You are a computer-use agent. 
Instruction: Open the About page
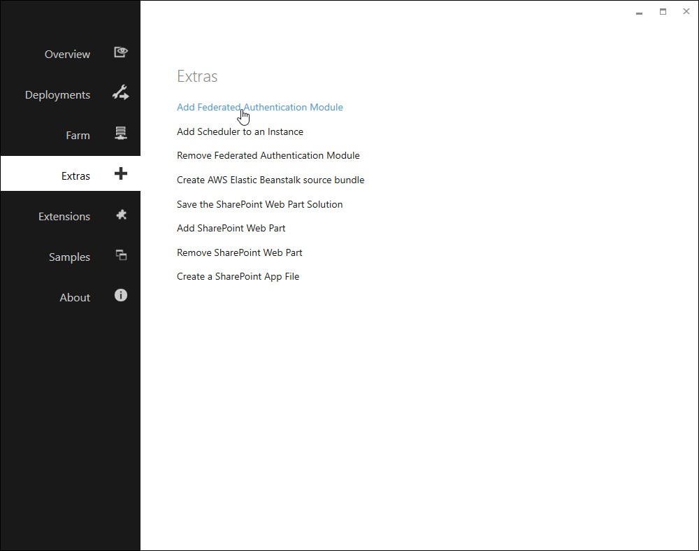click(74, 297)
